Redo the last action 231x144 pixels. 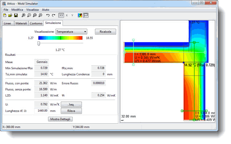[53, 15]
